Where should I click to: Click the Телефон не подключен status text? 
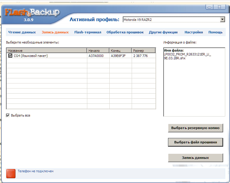click(x=35, y=171)
